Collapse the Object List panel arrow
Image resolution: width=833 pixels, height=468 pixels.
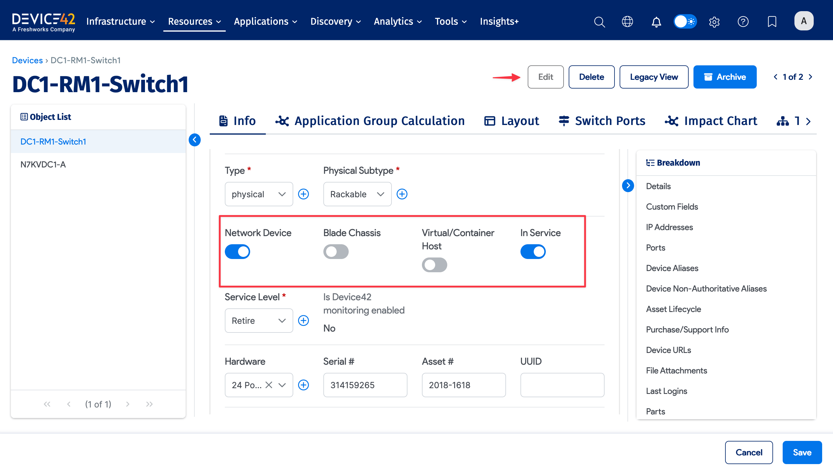point(195,140)
